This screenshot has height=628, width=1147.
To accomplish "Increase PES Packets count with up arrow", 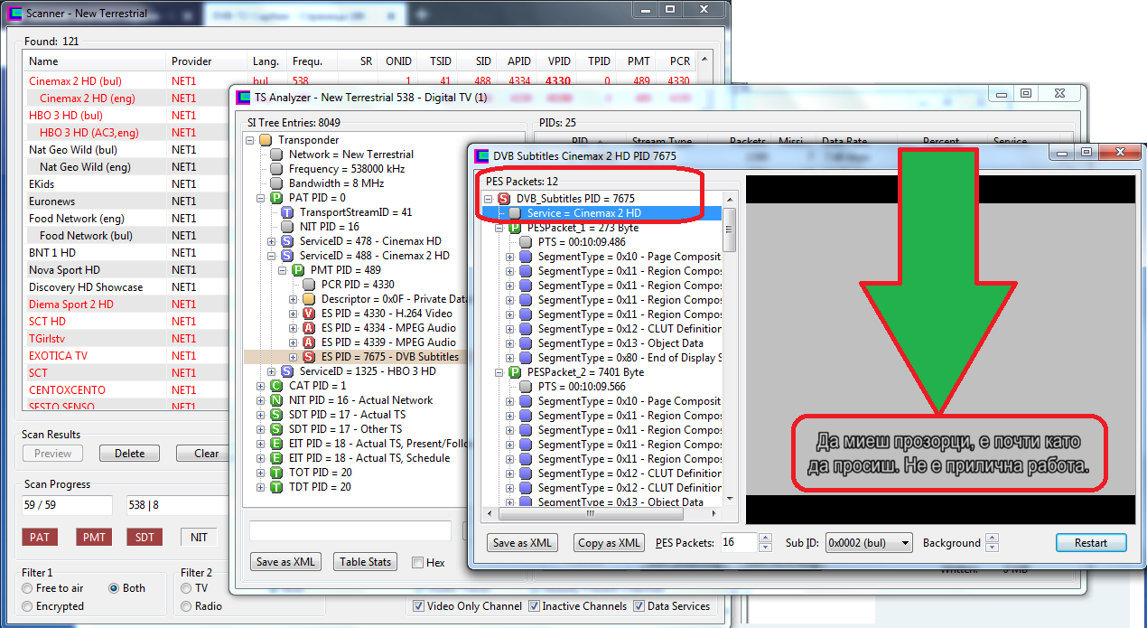I will pos(766,539).
